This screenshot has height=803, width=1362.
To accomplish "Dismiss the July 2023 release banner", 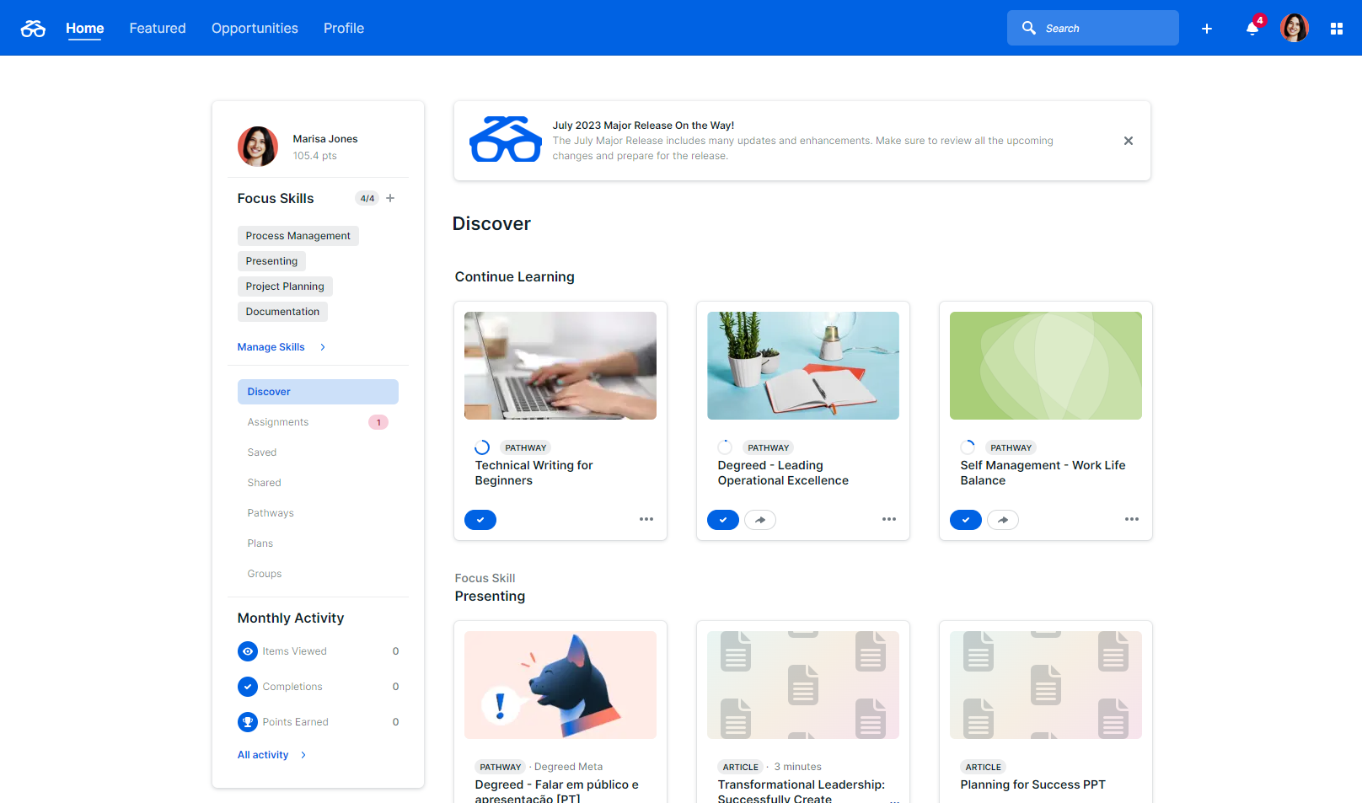I will (x=1129, y=141).
